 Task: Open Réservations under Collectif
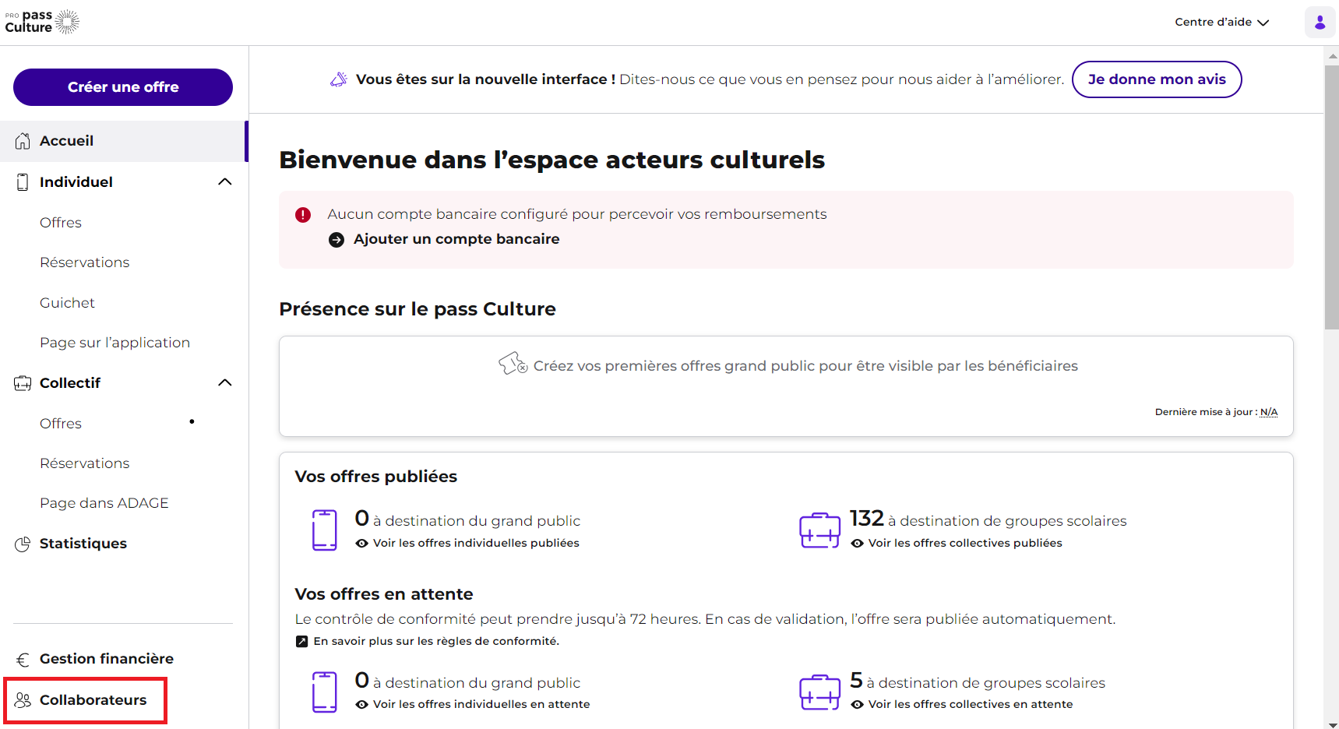(85, 463)
